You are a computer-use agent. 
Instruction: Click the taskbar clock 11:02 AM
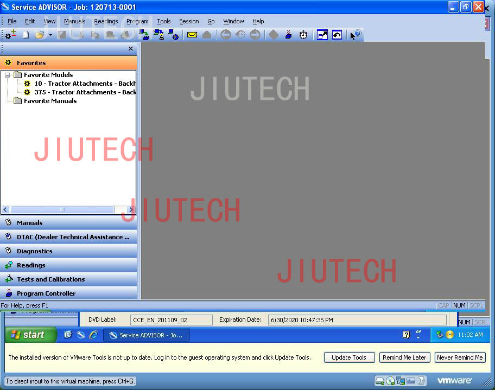tap(470, 335)
